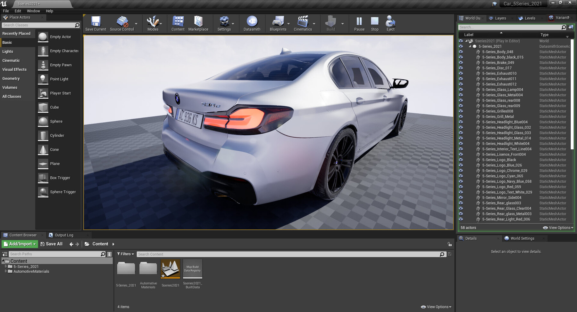The image size is (577, 312).
Task: Select Cube in Place Actors
Action: 58,107
